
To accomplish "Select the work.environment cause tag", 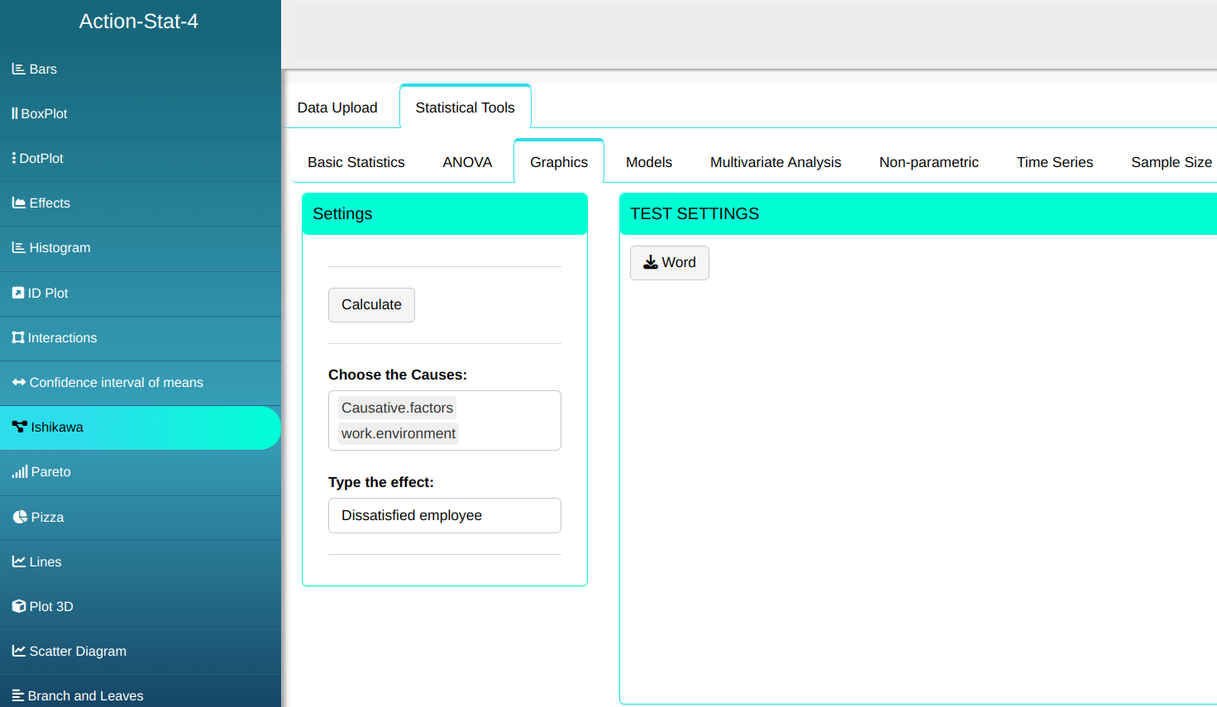I will 398,433.
